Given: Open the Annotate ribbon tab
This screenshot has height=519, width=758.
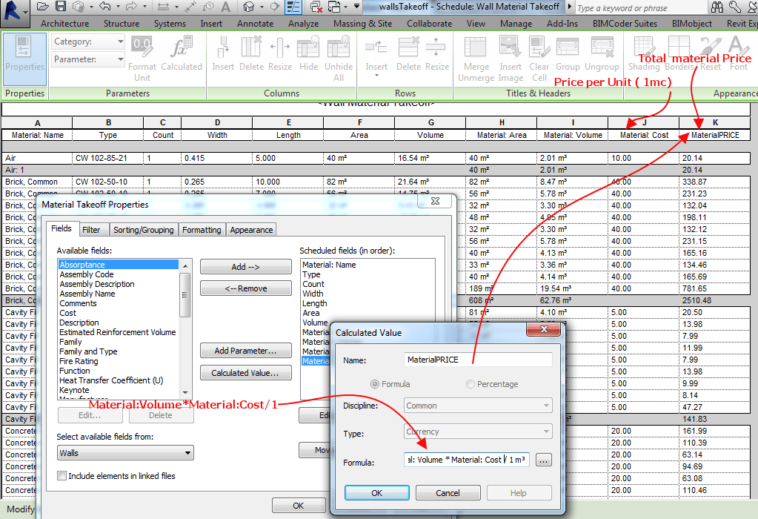Looking at the screenshot, I should click(255, 23).
